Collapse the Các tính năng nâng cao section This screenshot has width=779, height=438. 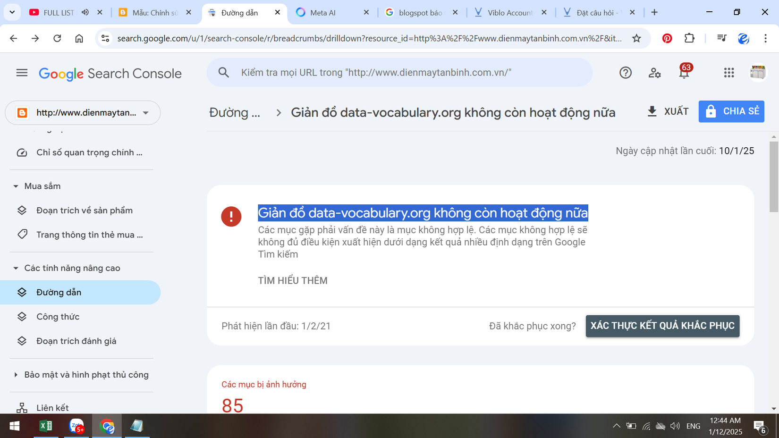[x=16, y=268]
